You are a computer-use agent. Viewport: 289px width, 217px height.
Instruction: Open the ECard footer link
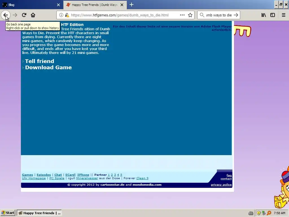pos(70,175)
